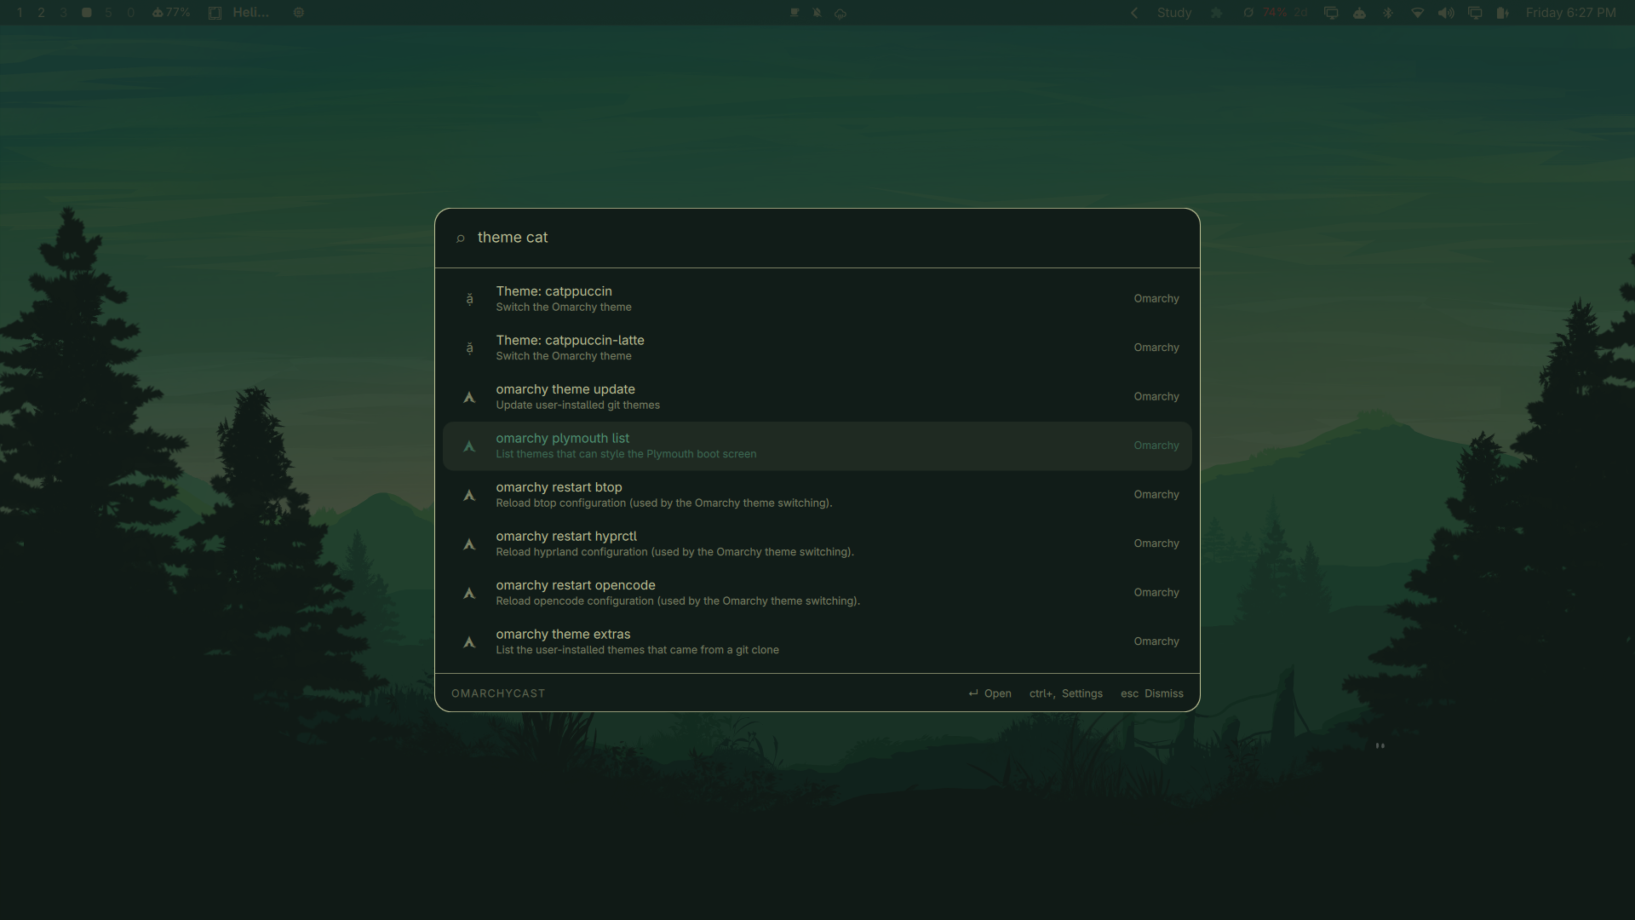Click the Open action in footer
The width and height of the screenshot is (1635, 920).
click(x=990, y=693)
